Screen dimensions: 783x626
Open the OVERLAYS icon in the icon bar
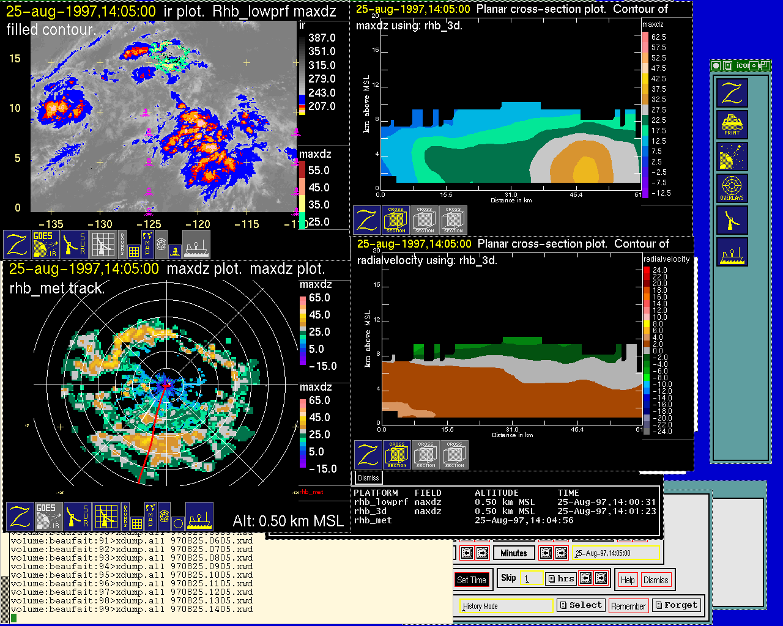coord(732,189)
